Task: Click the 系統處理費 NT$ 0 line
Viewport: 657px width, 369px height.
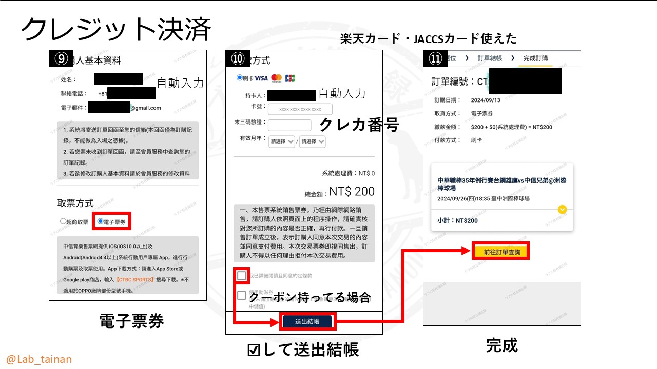Action: [x=349, y=173]
